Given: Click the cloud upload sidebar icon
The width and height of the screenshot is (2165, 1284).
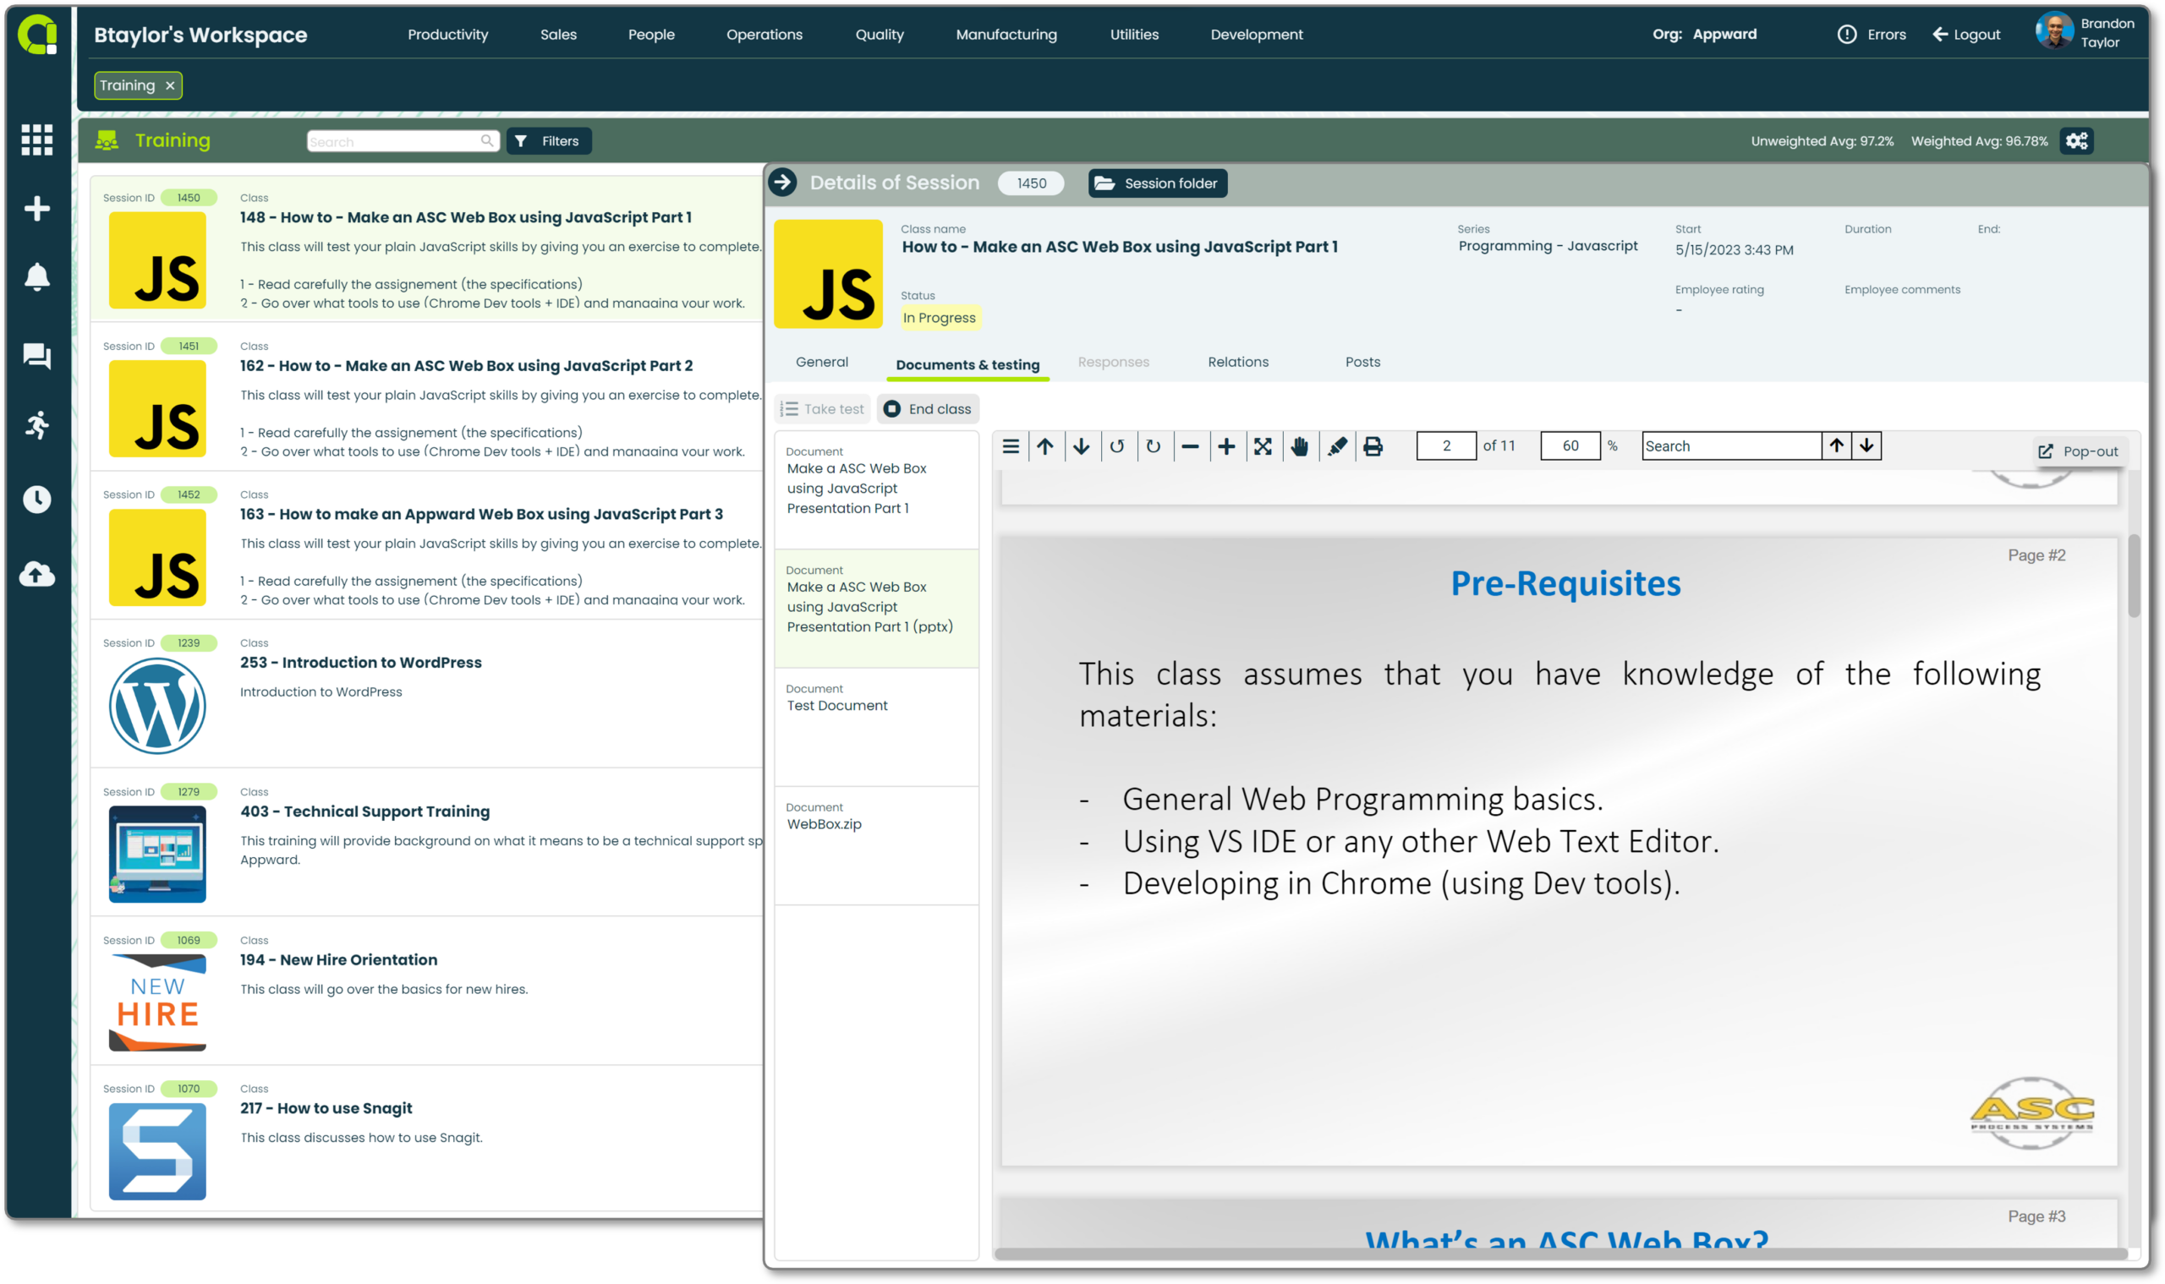Looking at the screenshot, I should click(x=37, y=574).
